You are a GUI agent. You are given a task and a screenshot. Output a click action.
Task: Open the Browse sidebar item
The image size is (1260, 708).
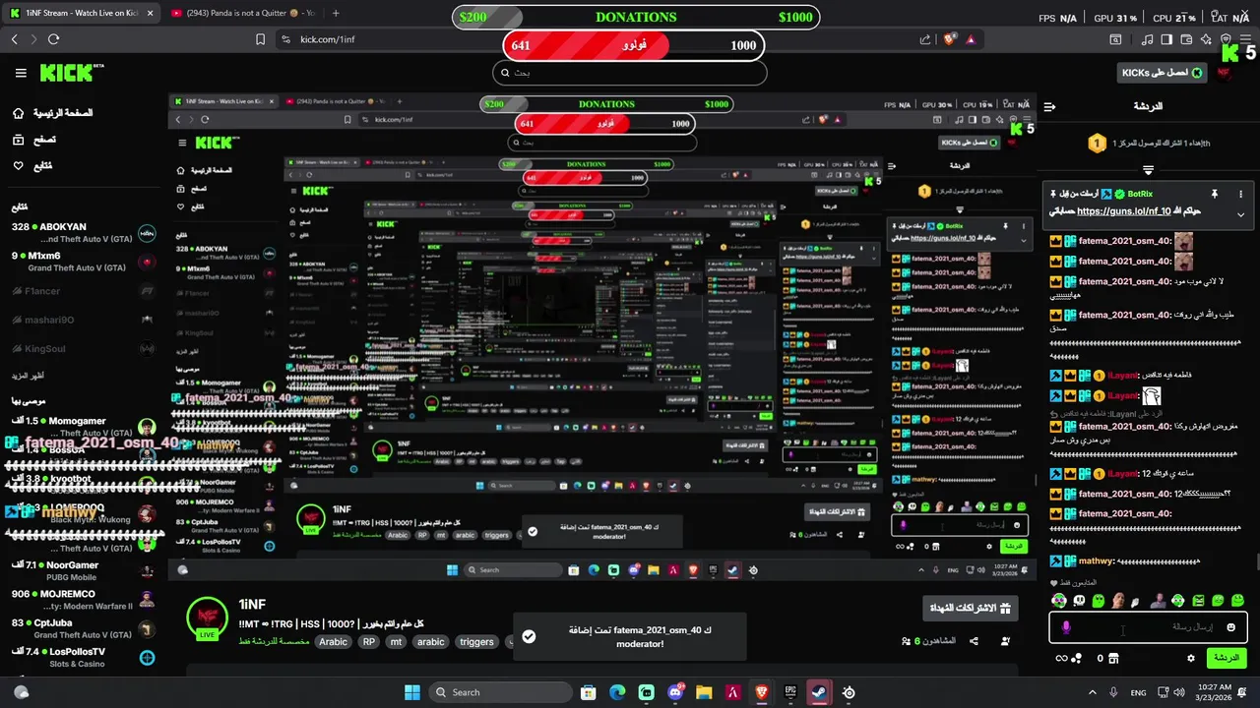(x=34, y=140)
